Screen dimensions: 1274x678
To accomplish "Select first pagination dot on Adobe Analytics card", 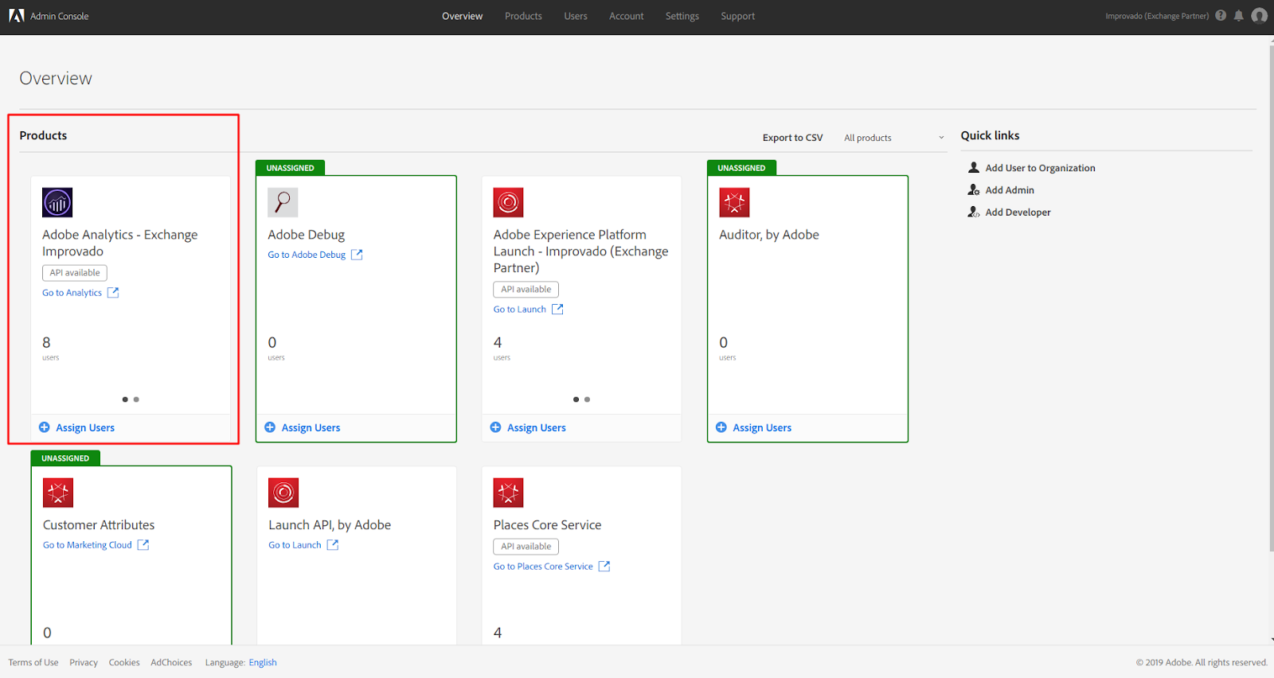I will (125, 399).
